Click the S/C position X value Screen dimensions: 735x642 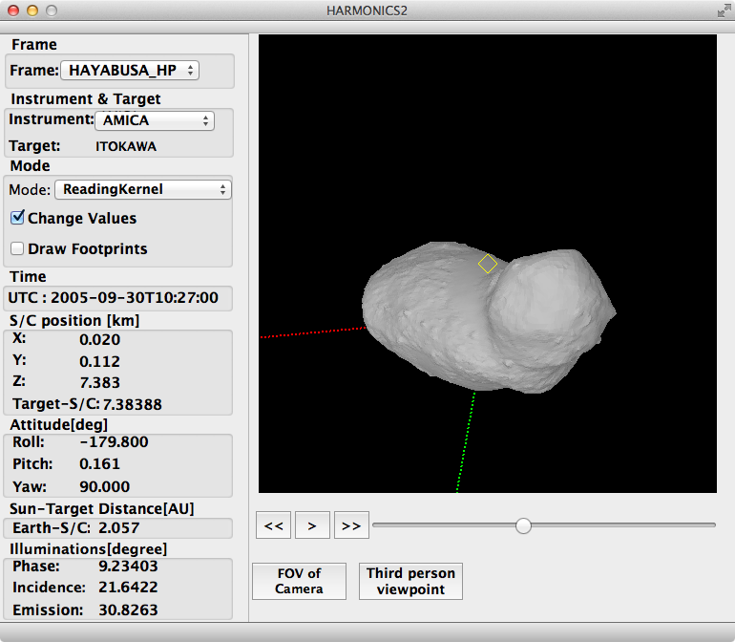point(98,339)
